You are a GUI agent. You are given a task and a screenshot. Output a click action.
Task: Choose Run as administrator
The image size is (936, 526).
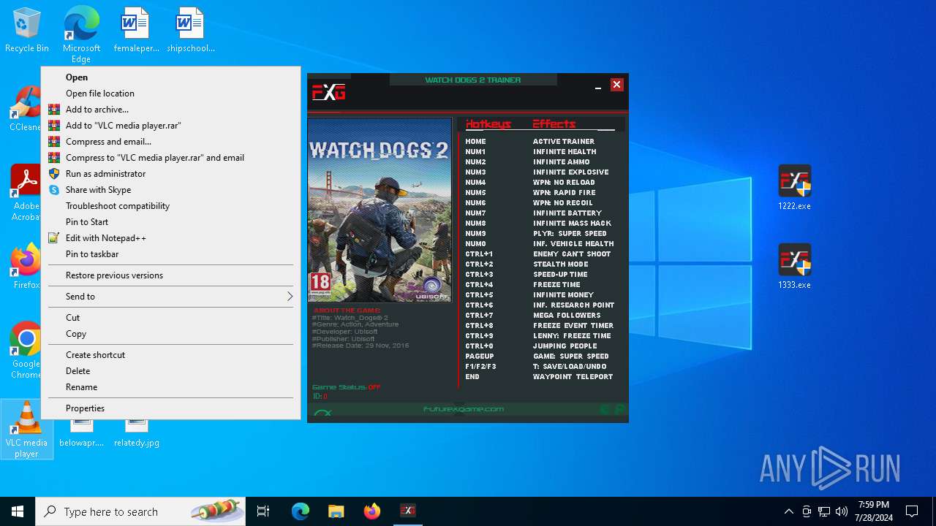(170, 174)
